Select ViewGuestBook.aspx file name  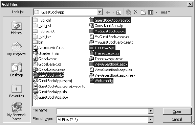[111, 64]
